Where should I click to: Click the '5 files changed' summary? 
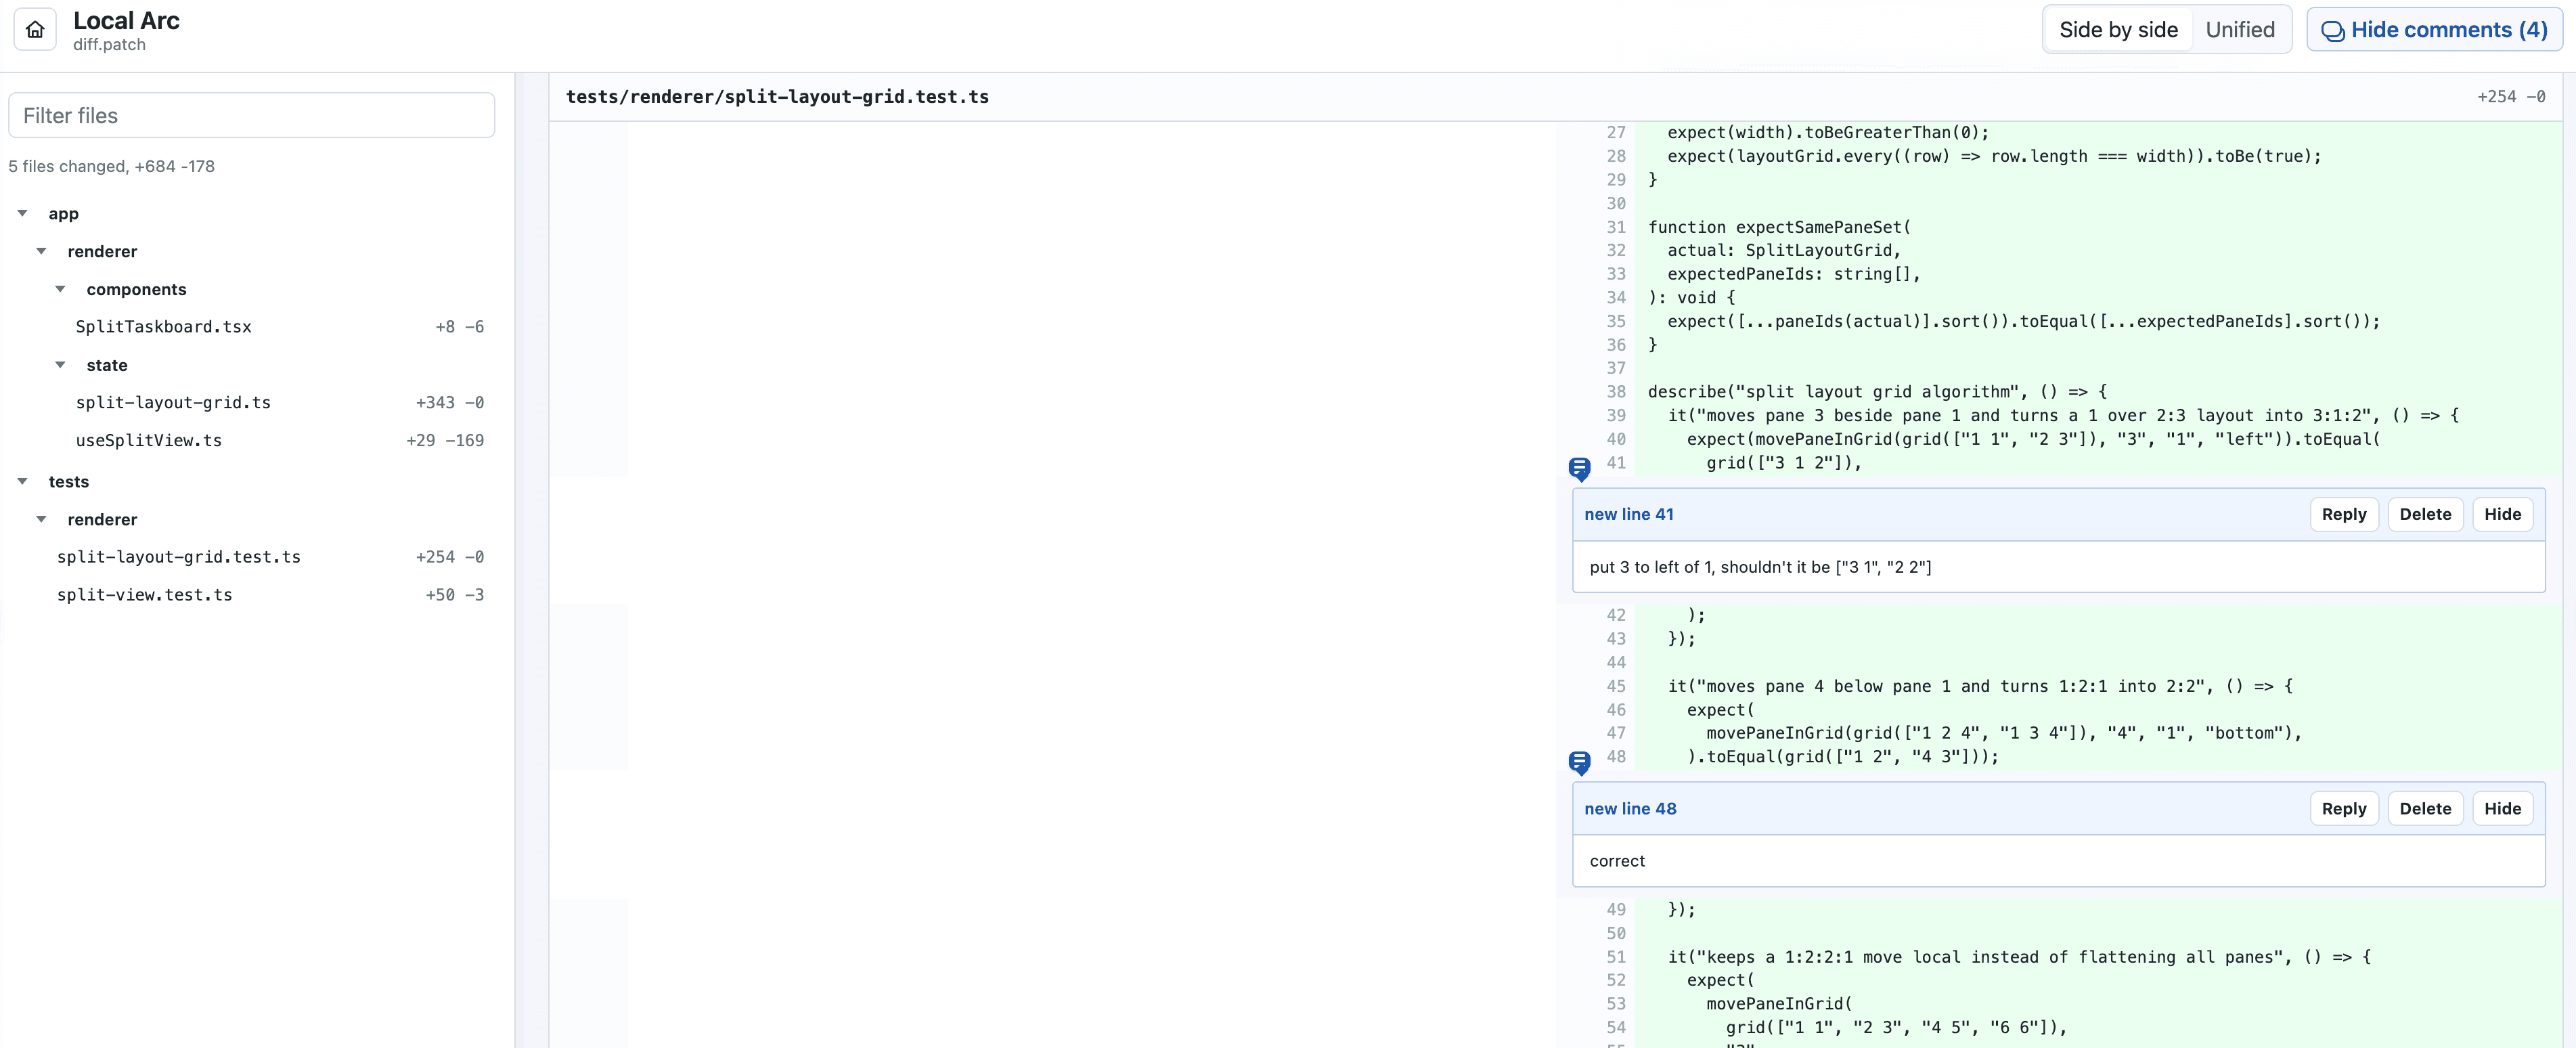[111, 166]
